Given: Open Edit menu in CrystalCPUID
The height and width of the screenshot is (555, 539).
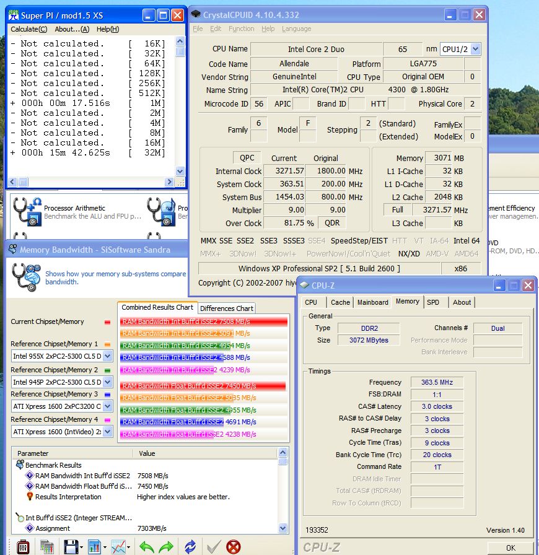Looking at the screenshot, I should click(x=216, y=28).
